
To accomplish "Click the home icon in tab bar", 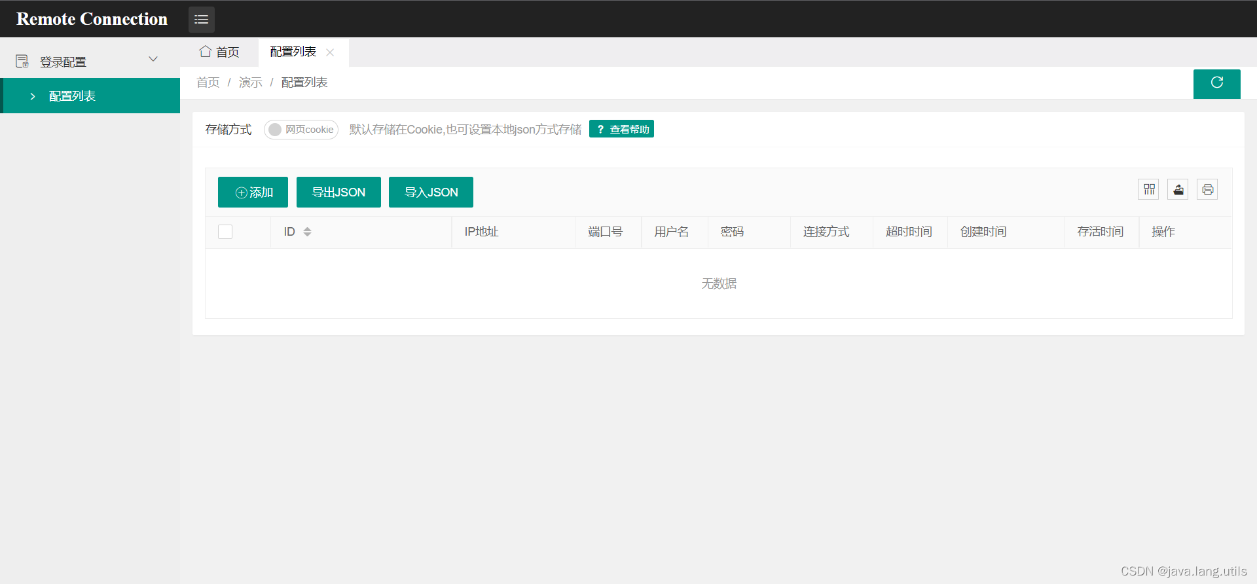I will pyautogui.click(x=206, y=51).
